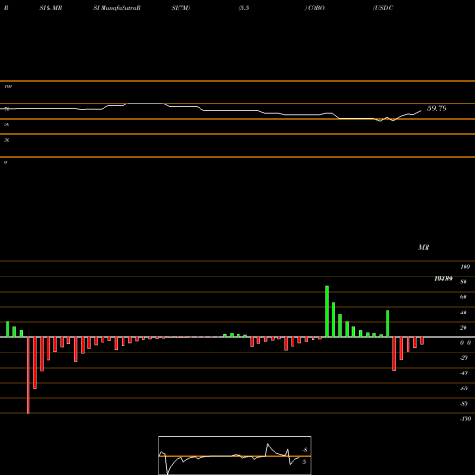Click the MR axis label -40
This screenshot has height=475, width=475.
click(x=464, y=373)
